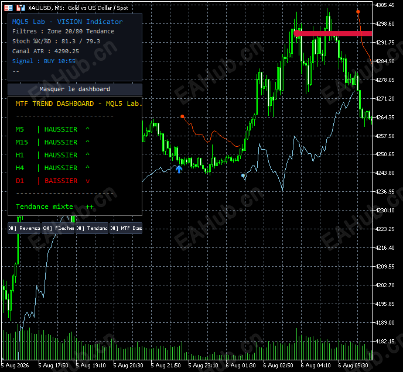Screen dimensions: 403x372
Task: Select the red resistance zone bar
Action: click(x=333, y=33)
